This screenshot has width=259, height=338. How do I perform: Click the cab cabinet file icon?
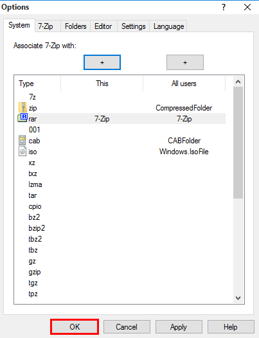[x=22, y=140]
